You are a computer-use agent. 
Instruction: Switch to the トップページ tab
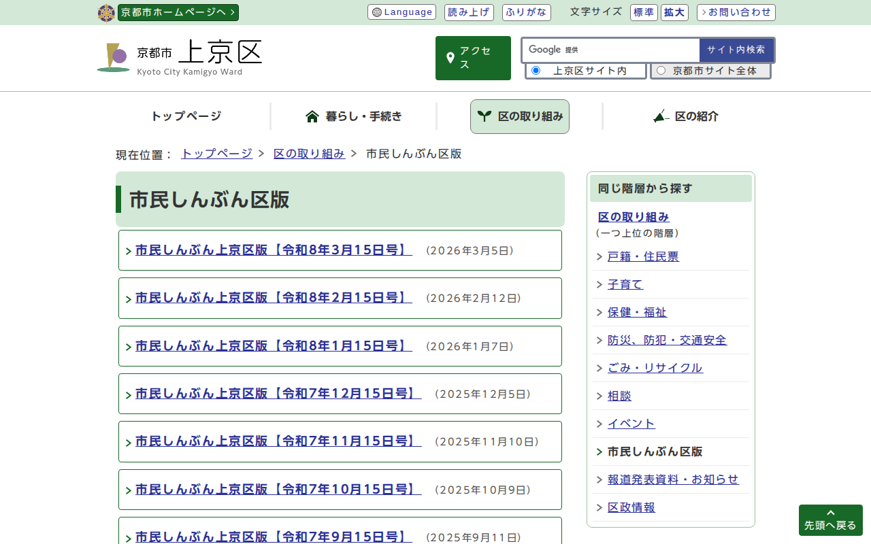click(x=185, y=116)
